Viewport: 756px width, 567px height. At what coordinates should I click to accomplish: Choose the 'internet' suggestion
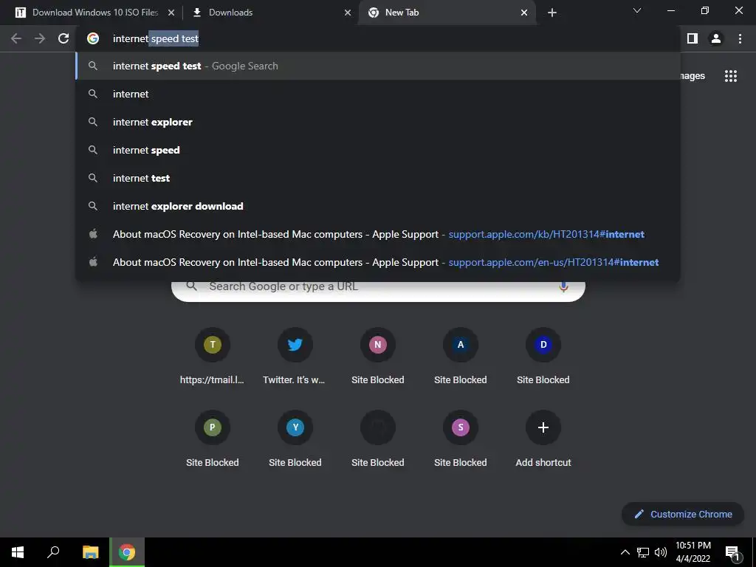[378, 94]
